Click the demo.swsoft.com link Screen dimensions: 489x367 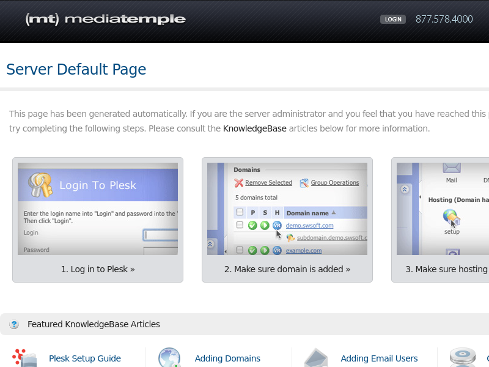(309, 225)
